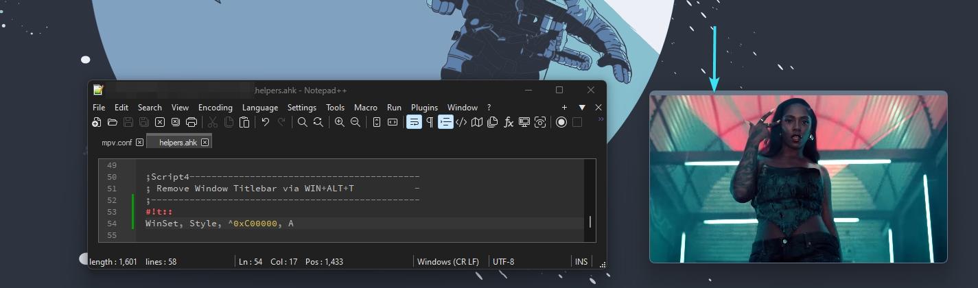Screen dimensions: 978x288
Task: Click the INS insert mode indicator
Action: click(x=581, y=261)
